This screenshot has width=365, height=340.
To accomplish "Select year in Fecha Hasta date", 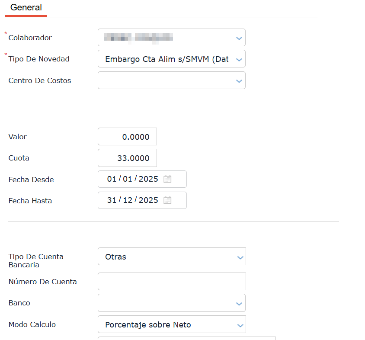I will click(148, 200).
